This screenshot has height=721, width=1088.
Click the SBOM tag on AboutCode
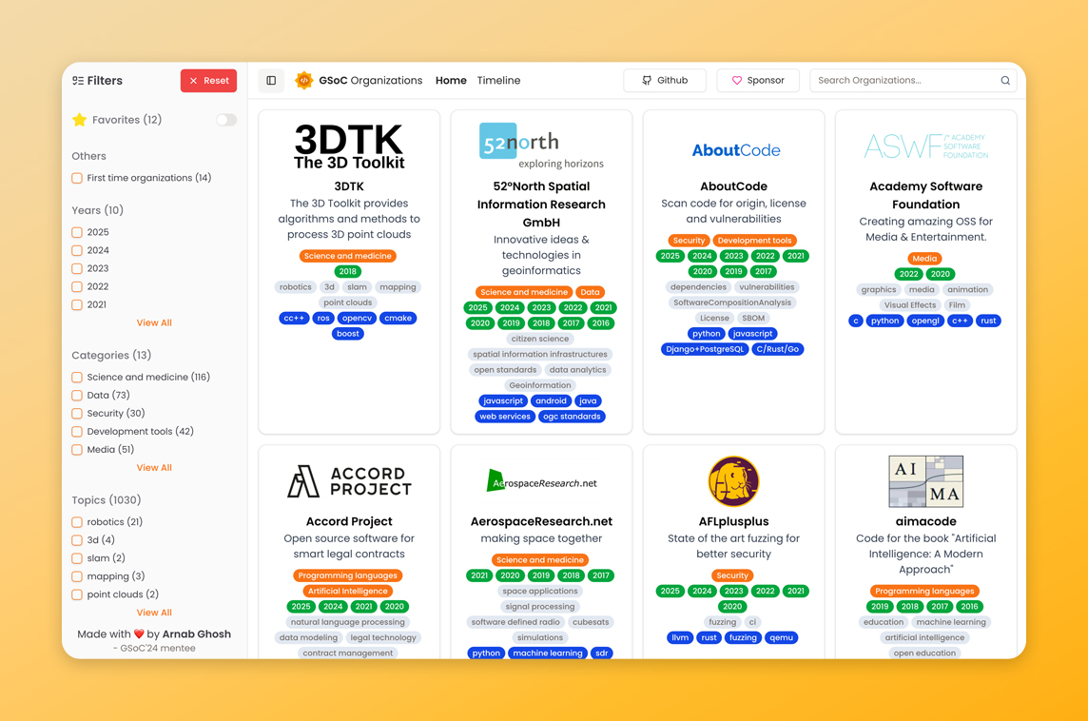point(753,319)
